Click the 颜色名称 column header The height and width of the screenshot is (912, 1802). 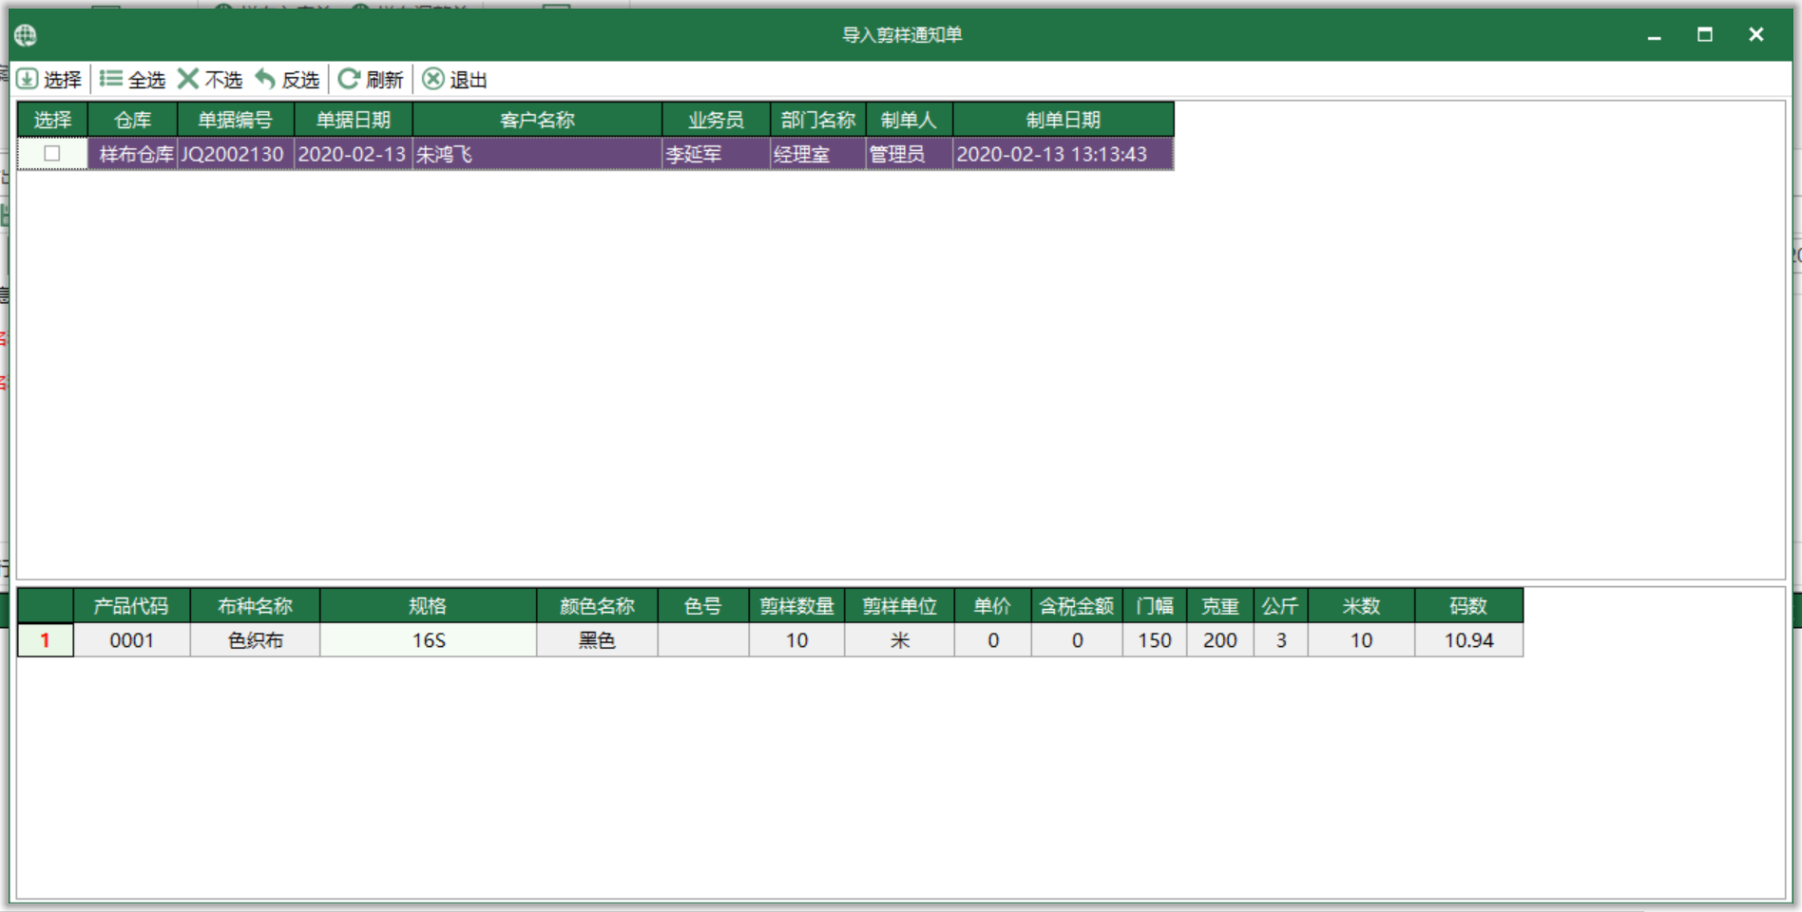point(598,606)
